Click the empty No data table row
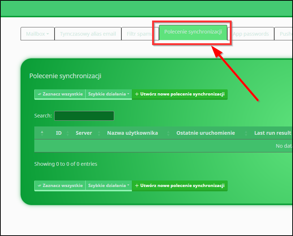 tap(163, 146)
